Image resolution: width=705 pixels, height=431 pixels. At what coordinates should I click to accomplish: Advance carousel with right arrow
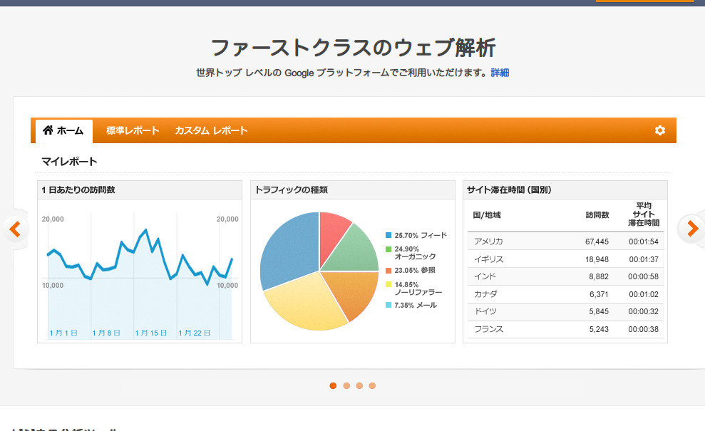click(691, 229)
